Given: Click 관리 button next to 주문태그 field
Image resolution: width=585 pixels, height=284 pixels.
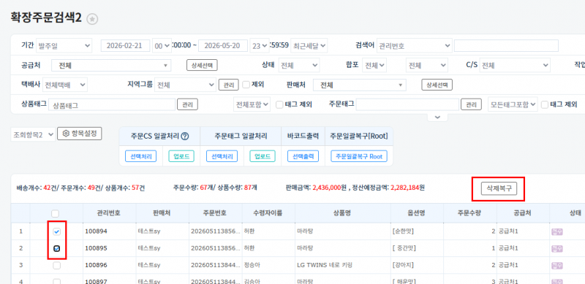Looking at the screenshot, I should pos(471,104).
